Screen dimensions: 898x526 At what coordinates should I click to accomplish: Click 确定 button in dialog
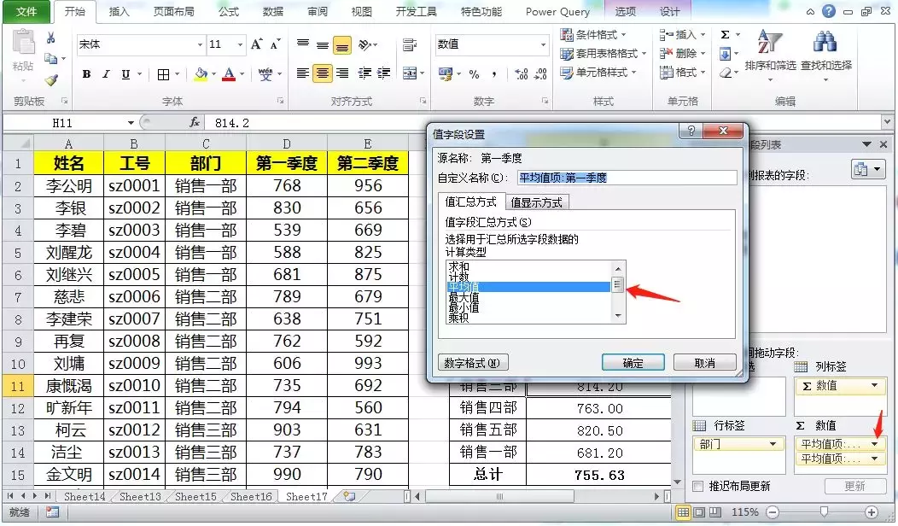click(x=633, y=363)
